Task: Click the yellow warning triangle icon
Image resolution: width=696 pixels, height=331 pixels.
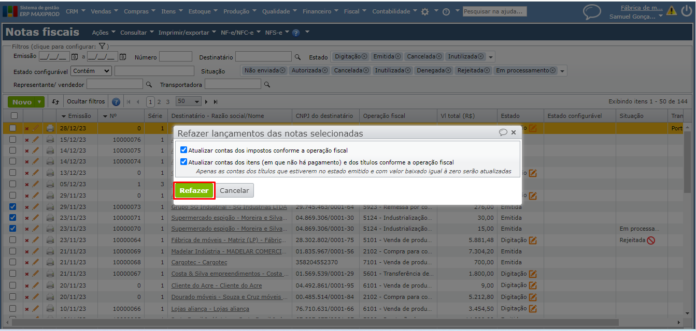Action: (x=672, y=10)
